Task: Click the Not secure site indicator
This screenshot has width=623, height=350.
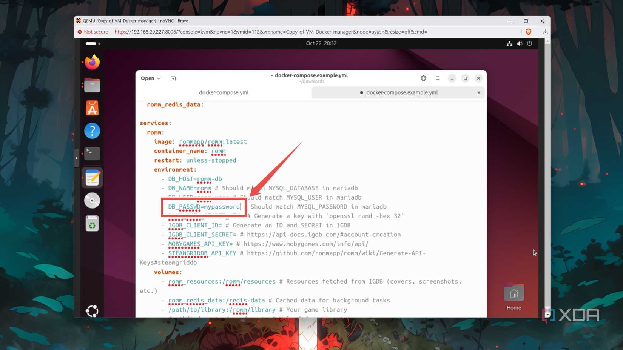Action: (93, 32)
